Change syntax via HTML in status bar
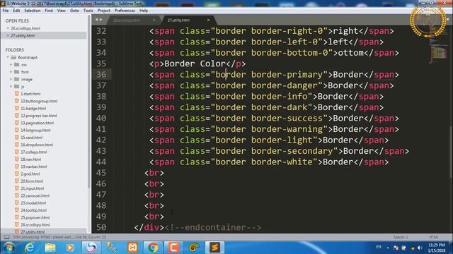 (434, 237)
